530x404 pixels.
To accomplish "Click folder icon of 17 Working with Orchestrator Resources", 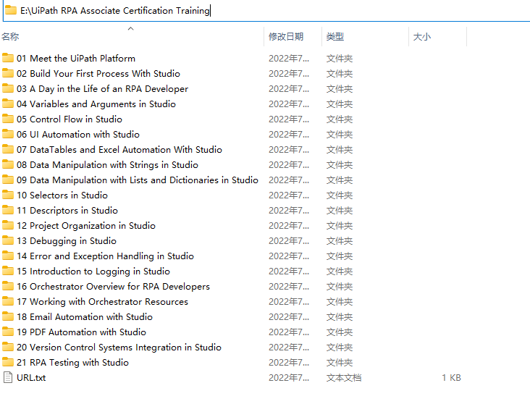I will point(8,302).
